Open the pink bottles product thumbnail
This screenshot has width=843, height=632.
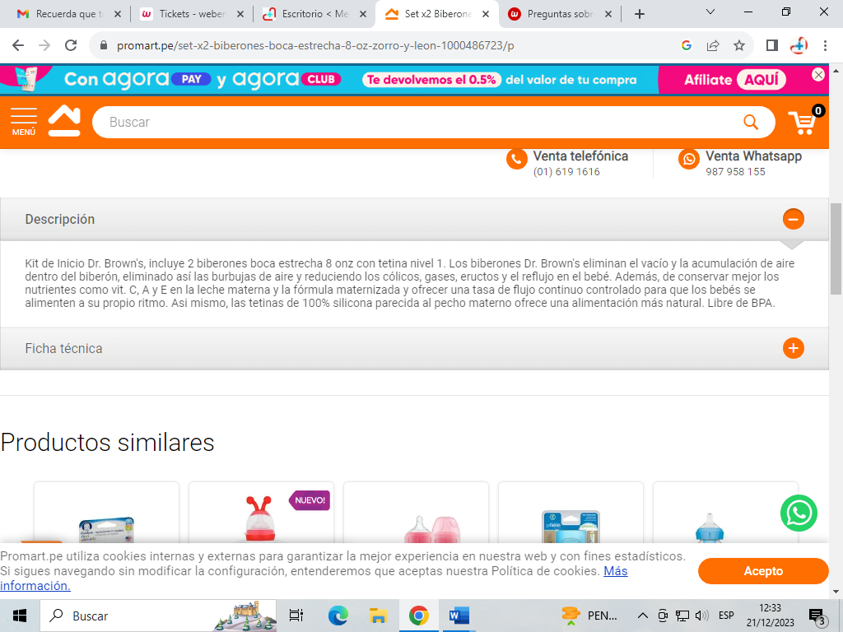(432, 529)
